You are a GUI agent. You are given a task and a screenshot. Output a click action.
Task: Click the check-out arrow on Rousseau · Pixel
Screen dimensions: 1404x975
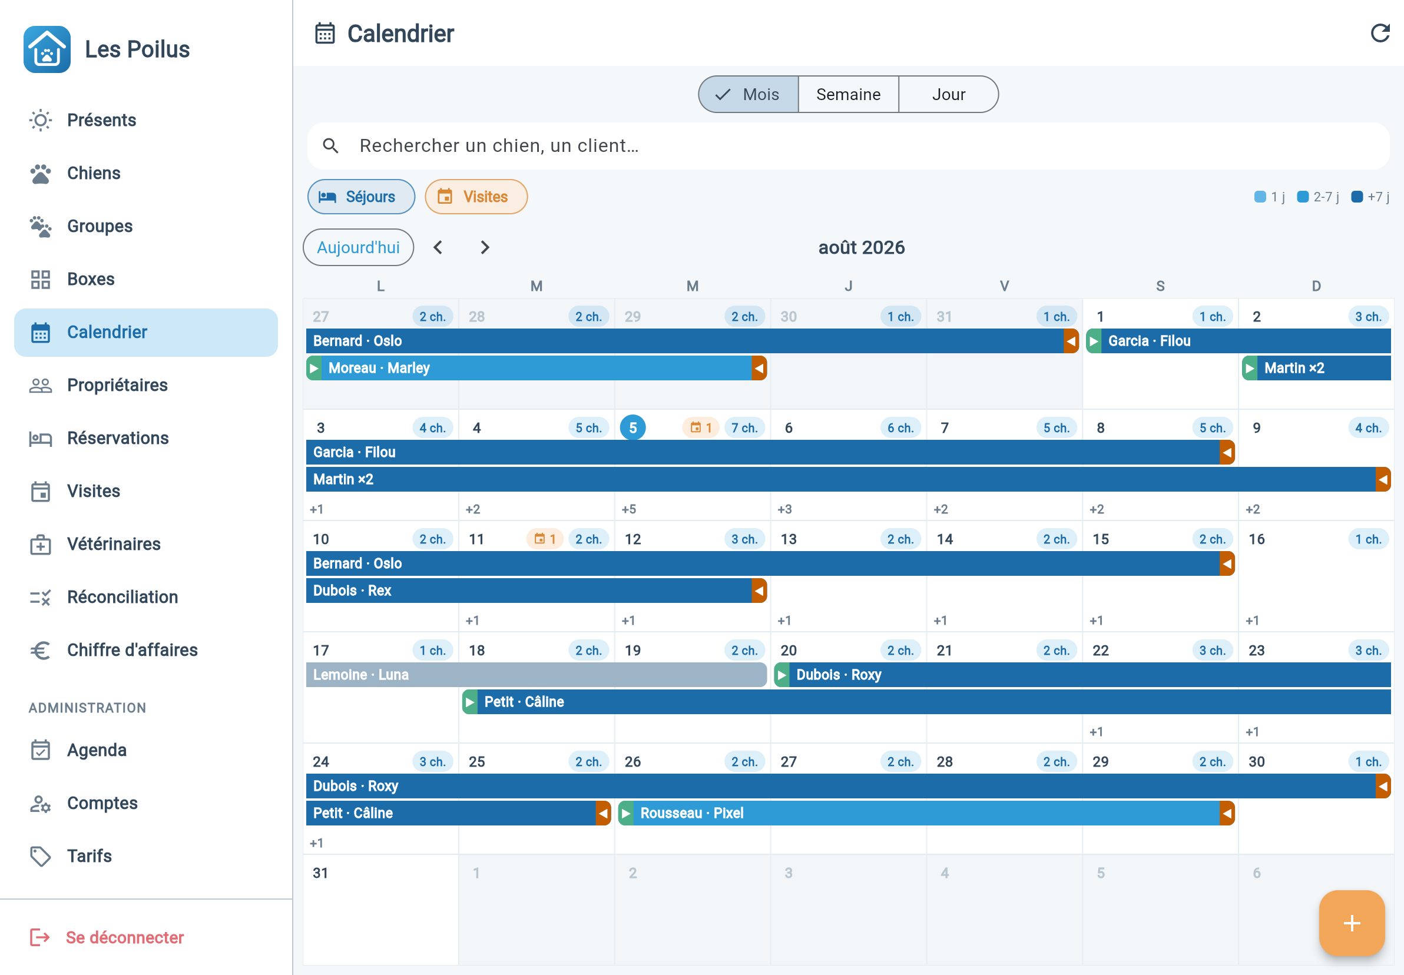coord(1227,814)
